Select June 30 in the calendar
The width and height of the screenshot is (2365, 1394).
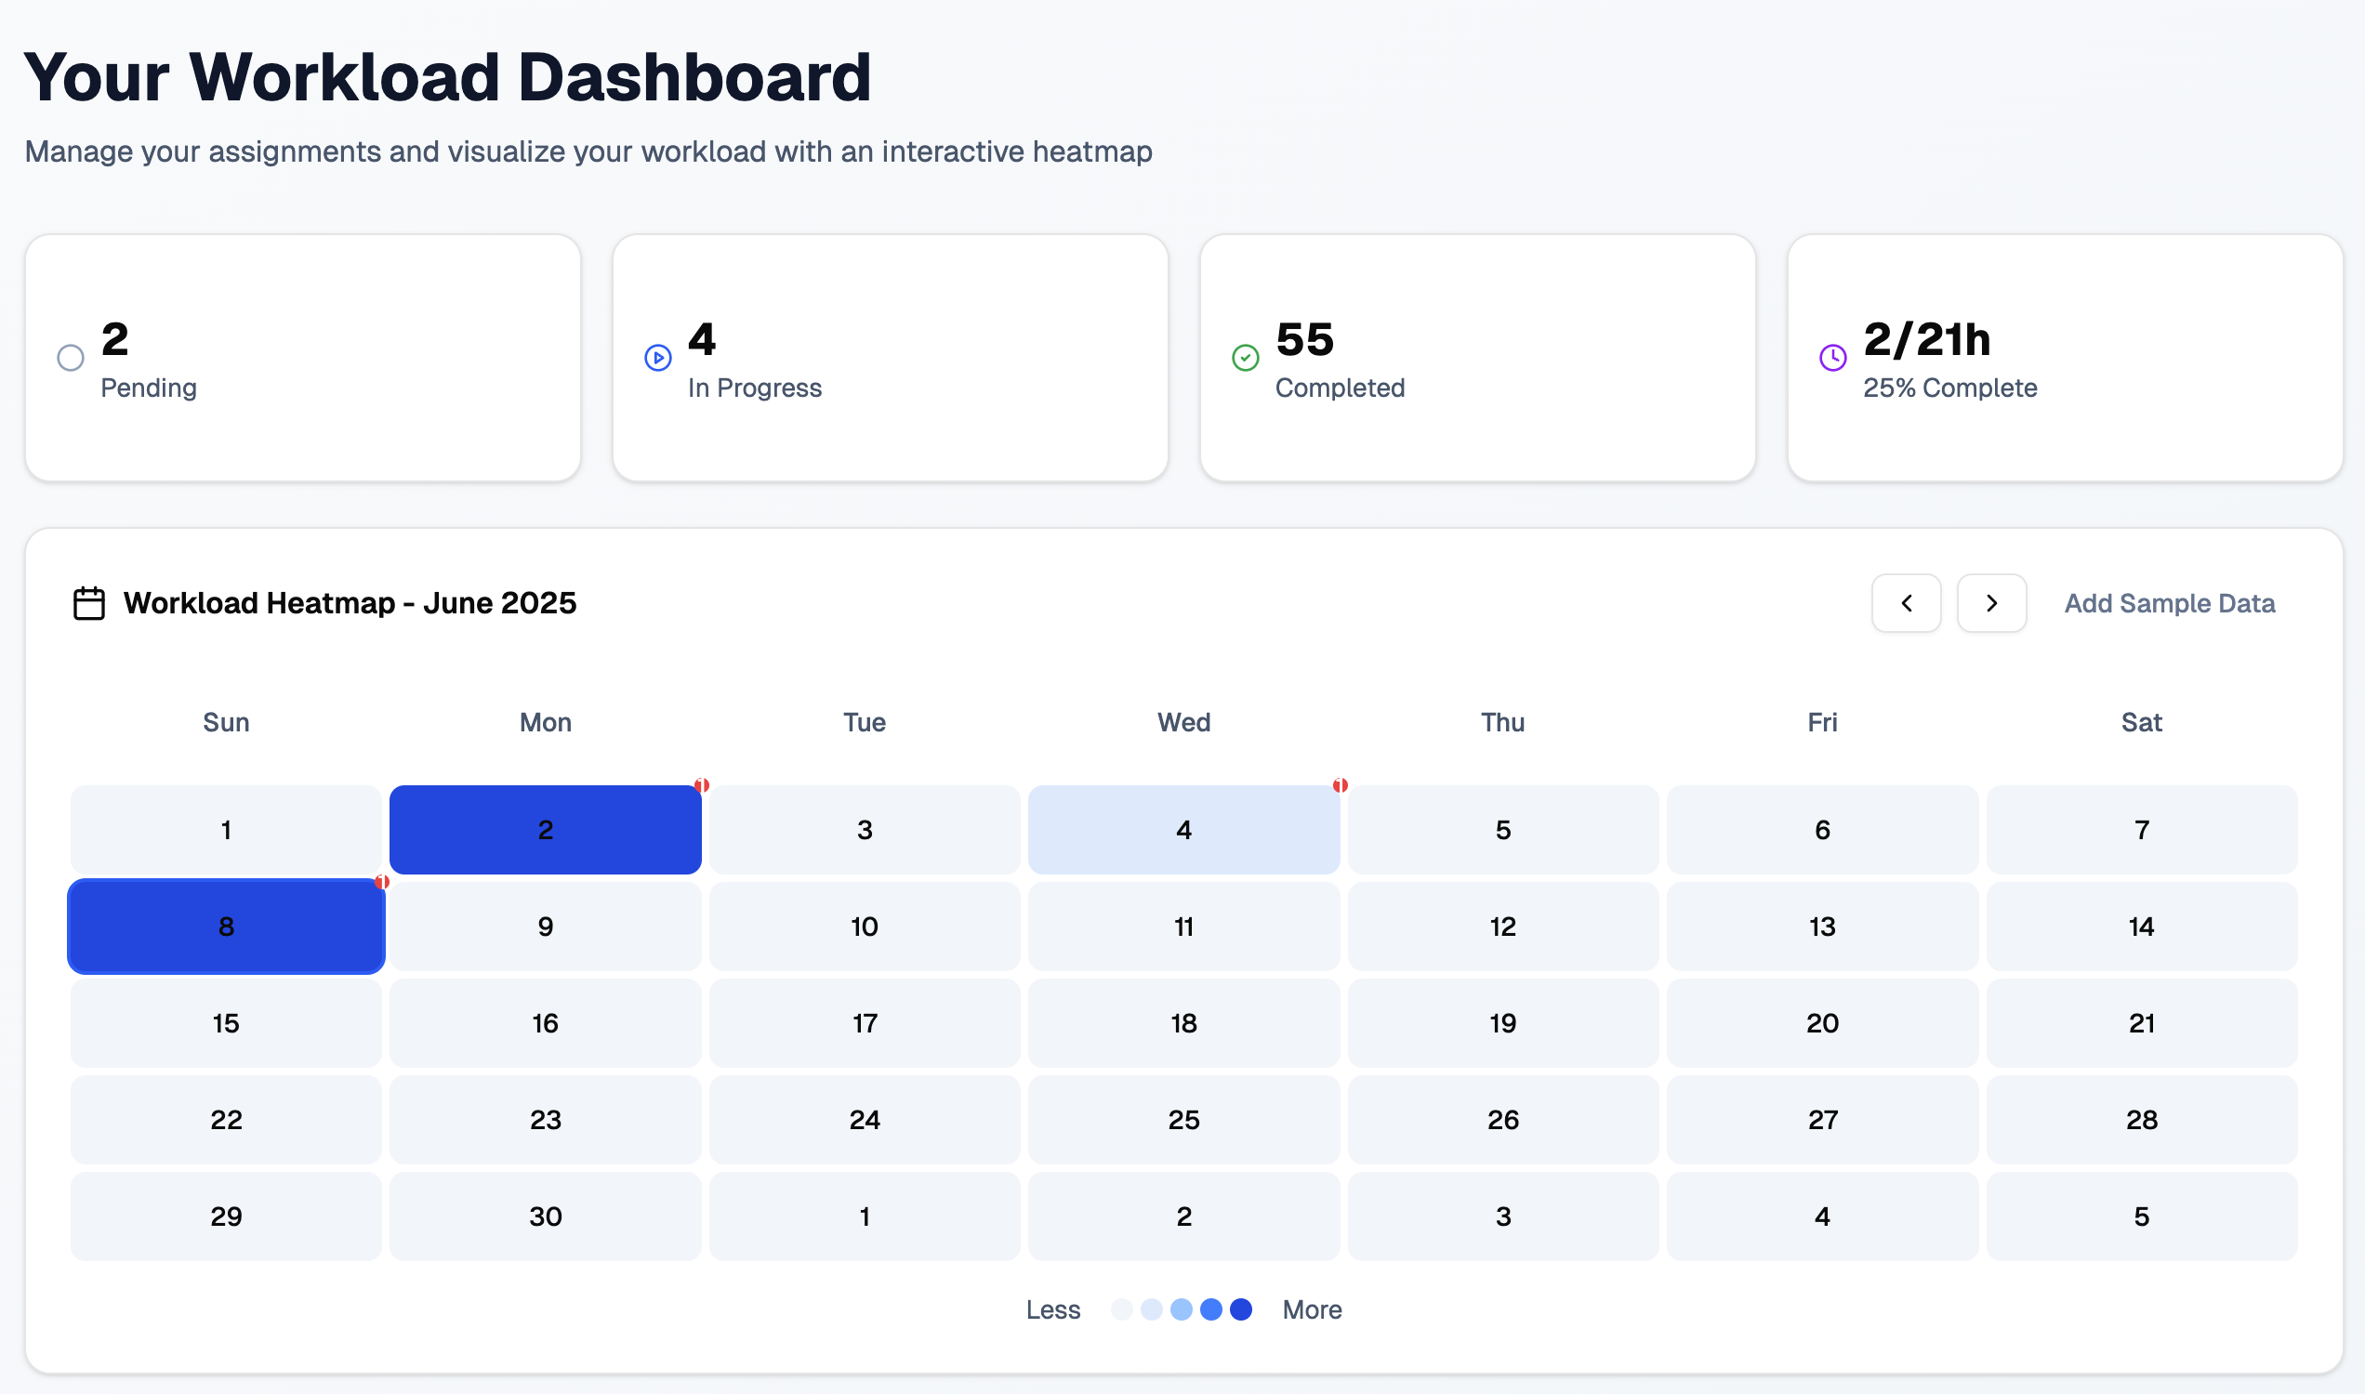pyautogui.click(x=545, y=1216)
